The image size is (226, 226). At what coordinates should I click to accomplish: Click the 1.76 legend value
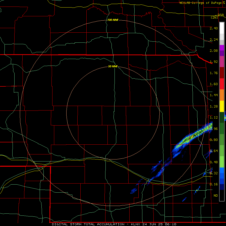pyautogui.click(x=214, y=73)
